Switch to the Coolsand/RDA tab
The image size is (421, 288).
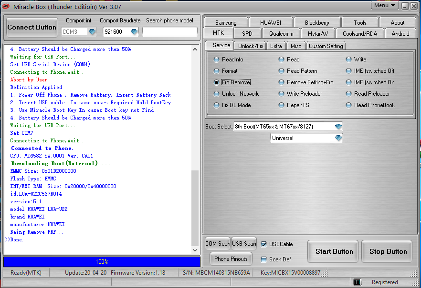[360, 33]
